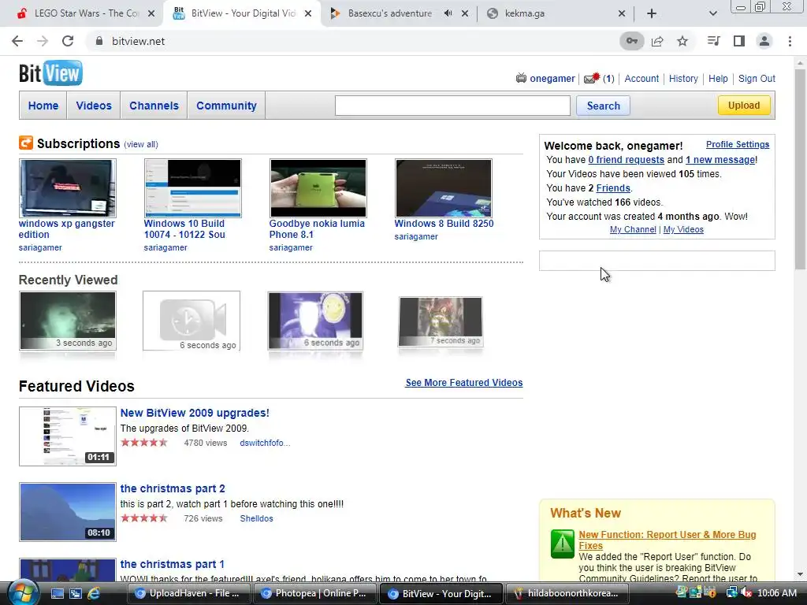Viewport: 807px width, 605px height.
Task: Open the Videos navigation item
Action: 94,106
